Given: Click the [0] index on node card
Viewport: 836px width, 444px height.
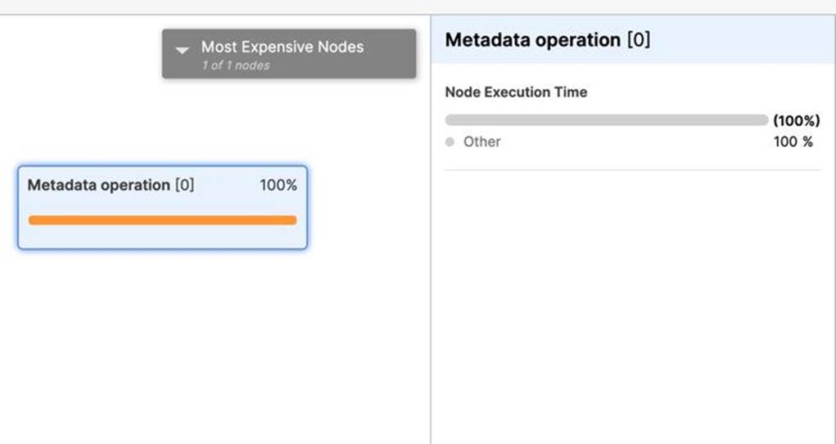Looking at the screenshot, I should (x=184, y=186).
